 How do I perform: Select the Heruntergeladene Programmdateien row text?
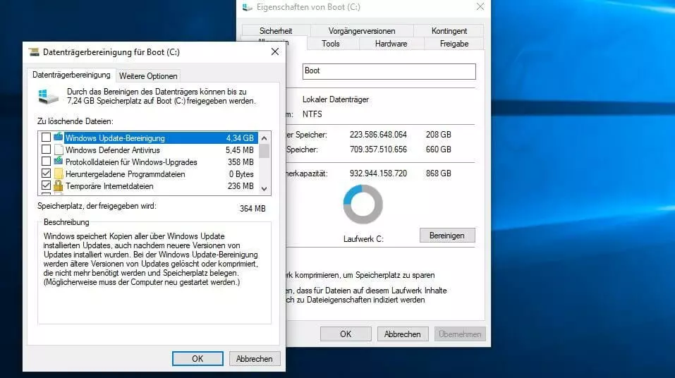pyautogui.click(x=126, y=174)
